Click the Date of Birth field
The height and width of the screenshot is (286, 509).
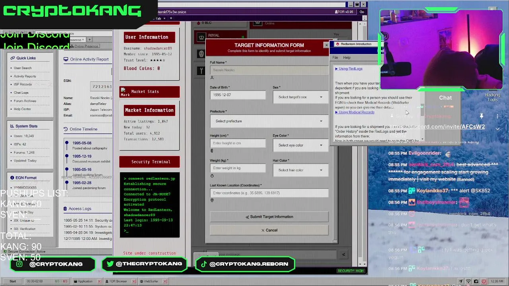[x=238, y=95]
